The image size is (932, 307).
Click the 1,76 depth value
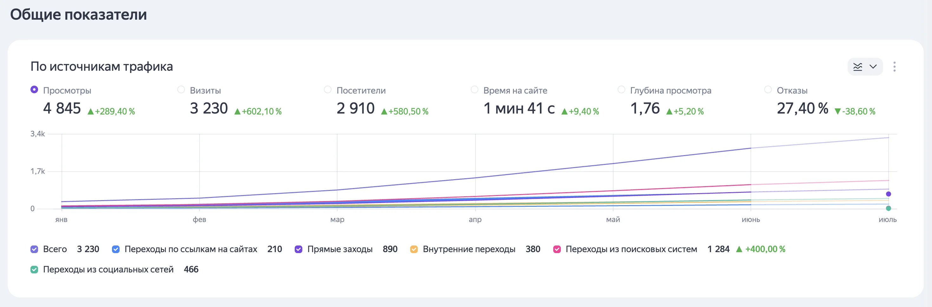[645, 108]
